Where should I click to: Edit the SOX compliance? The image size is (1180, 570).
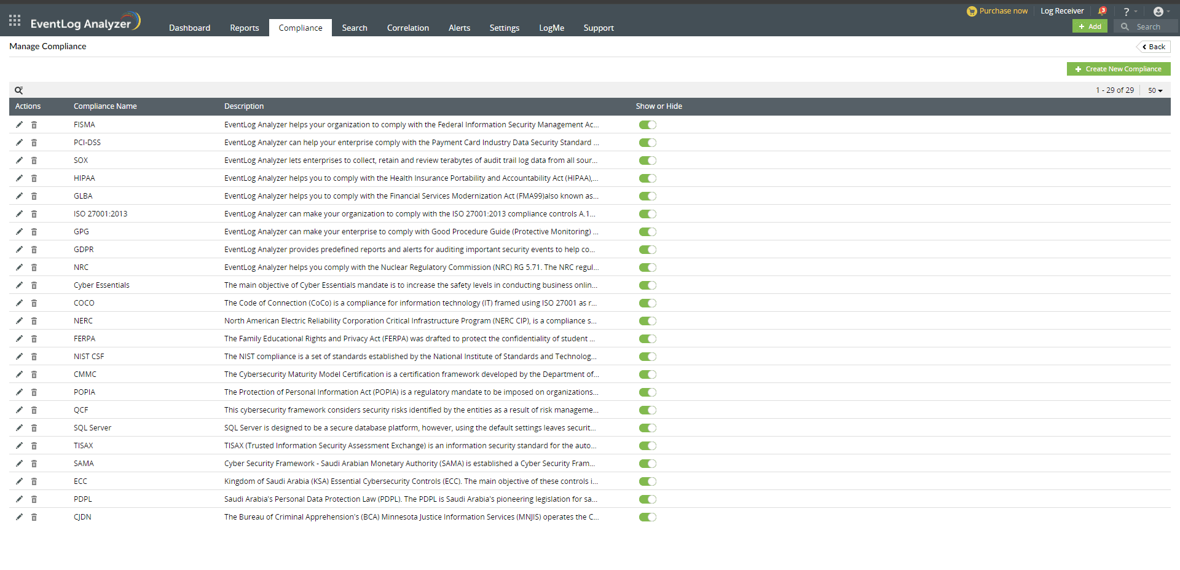tap(19, 160)
